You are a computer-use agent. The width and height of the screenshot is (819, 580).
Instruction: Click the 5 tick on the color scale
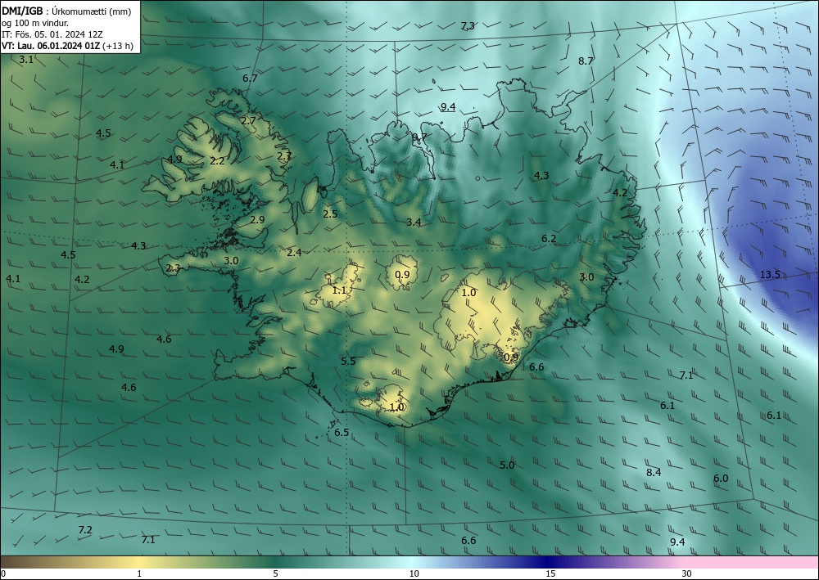tap(275, 574)
